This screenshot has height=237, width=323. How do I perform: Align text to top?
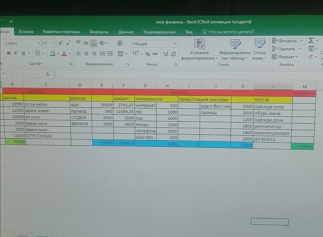(78, 42)
